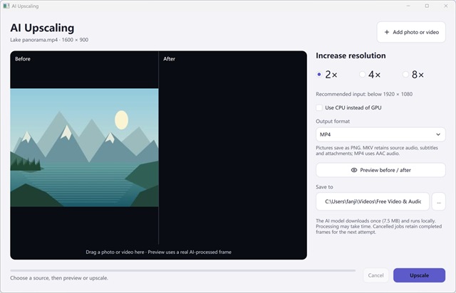Open the Add photo or video button

tap(411, 32)
